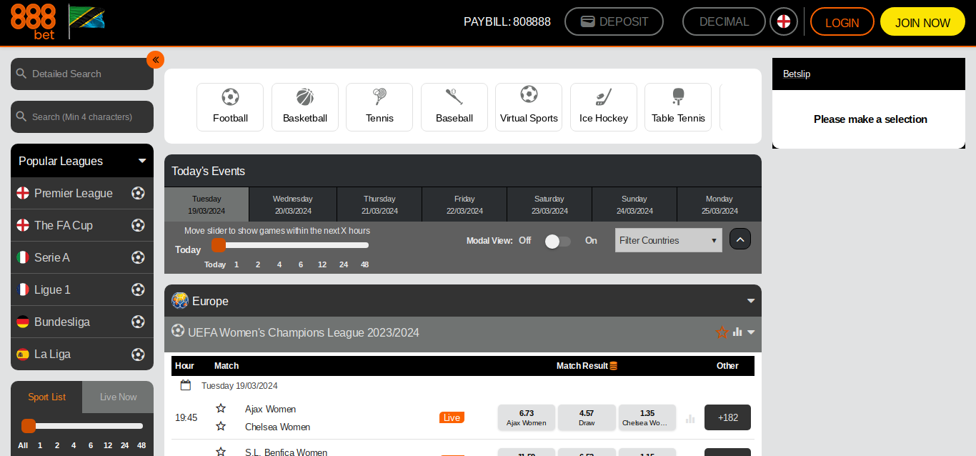Collapse the events filter panel with chevron button
This screenshot has height=456, width=976.
click(740, 239)
